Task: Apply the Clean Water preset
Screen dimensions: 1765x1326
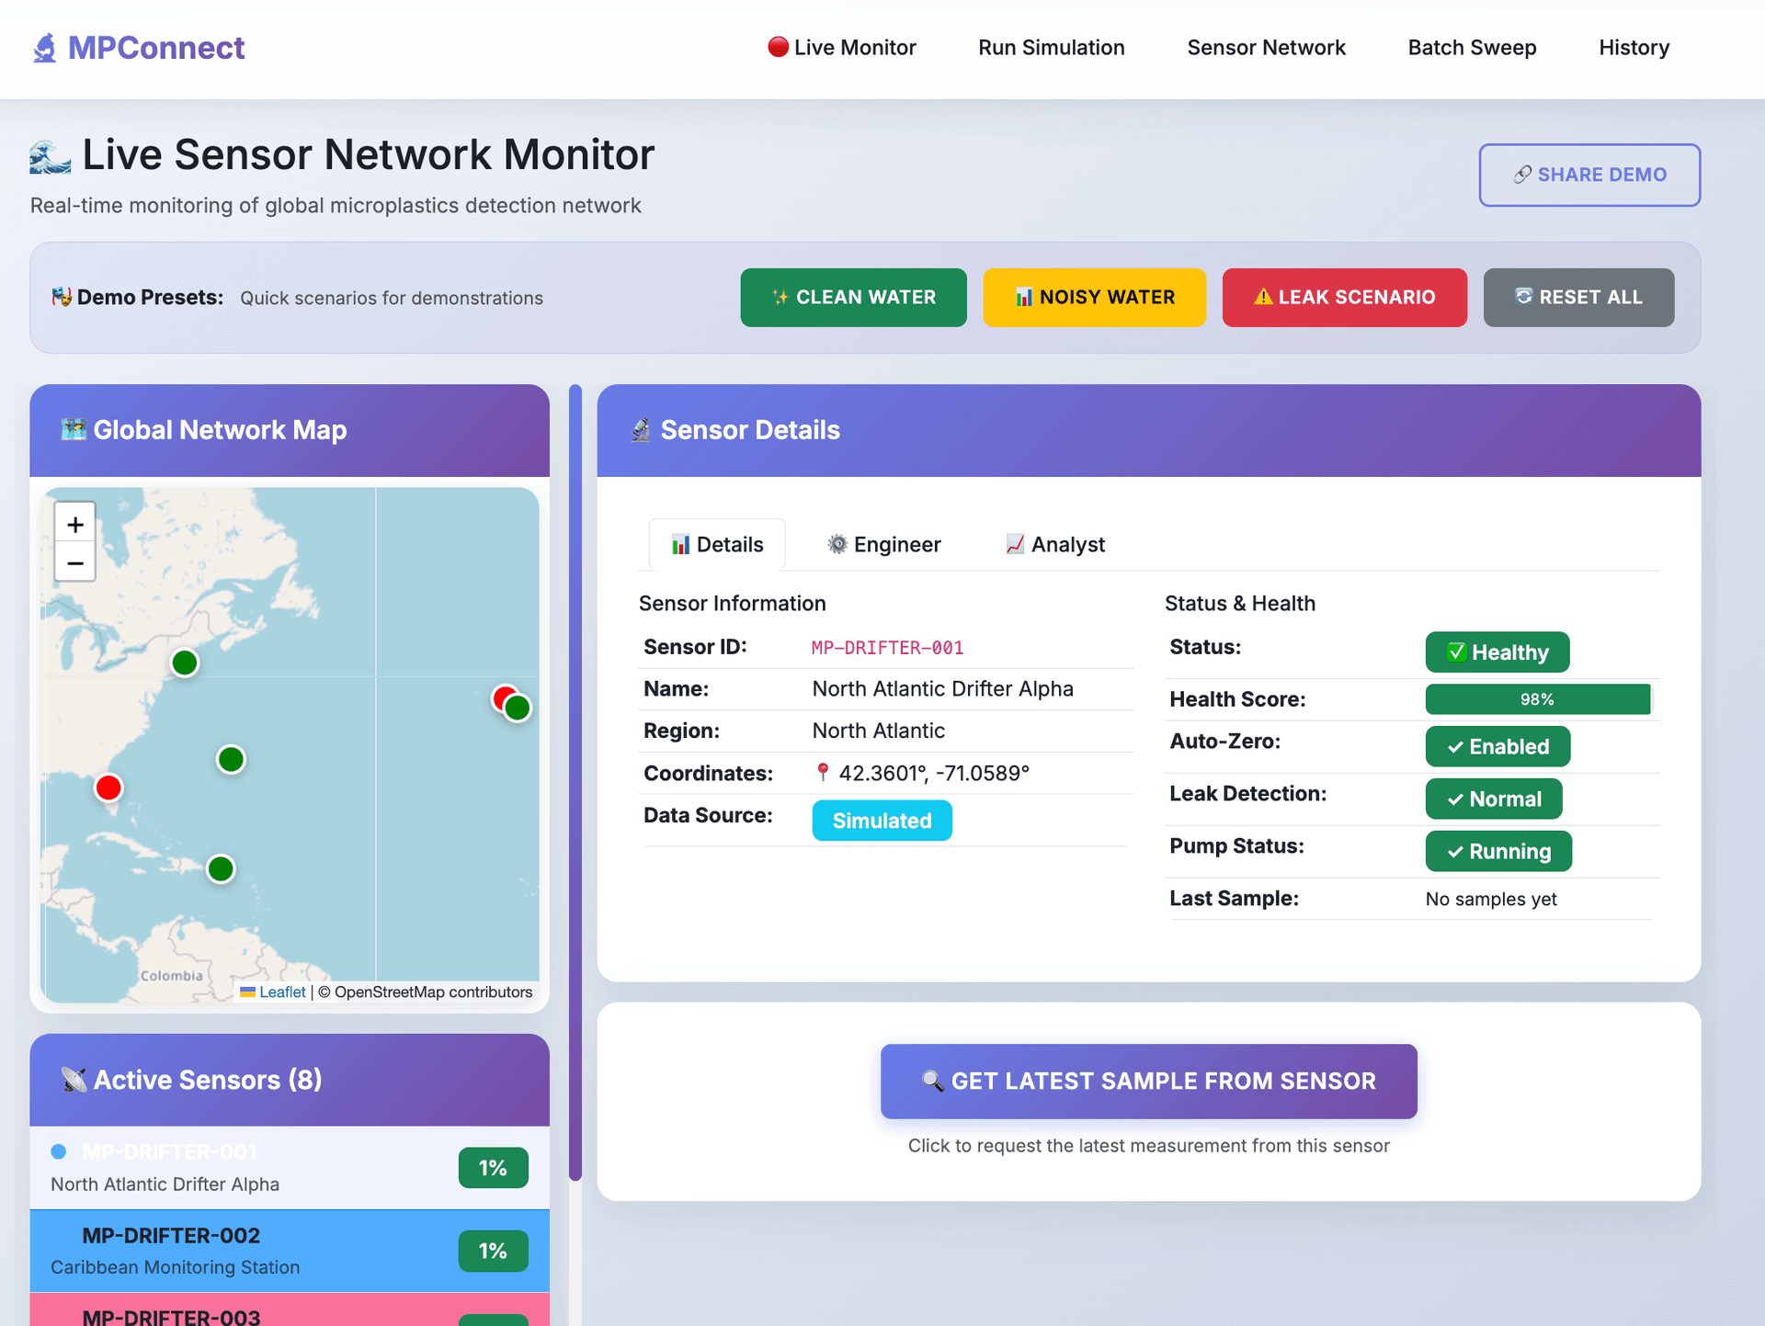Action: (x=853, y=297)
